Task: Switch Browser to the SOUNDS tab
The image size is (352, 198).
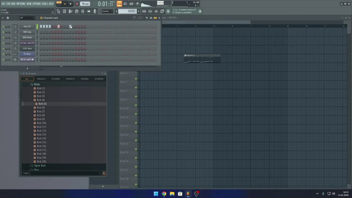Action: click(x=84, y=79)
